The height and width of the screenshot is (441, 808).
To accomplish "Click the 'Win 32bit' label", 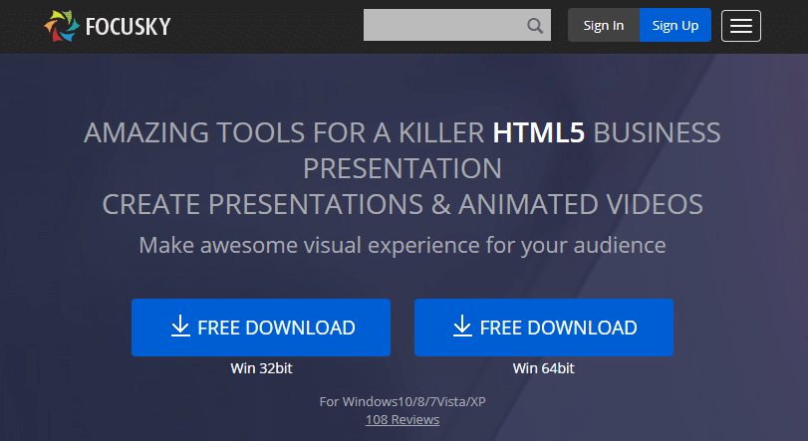I will (261, 368).
